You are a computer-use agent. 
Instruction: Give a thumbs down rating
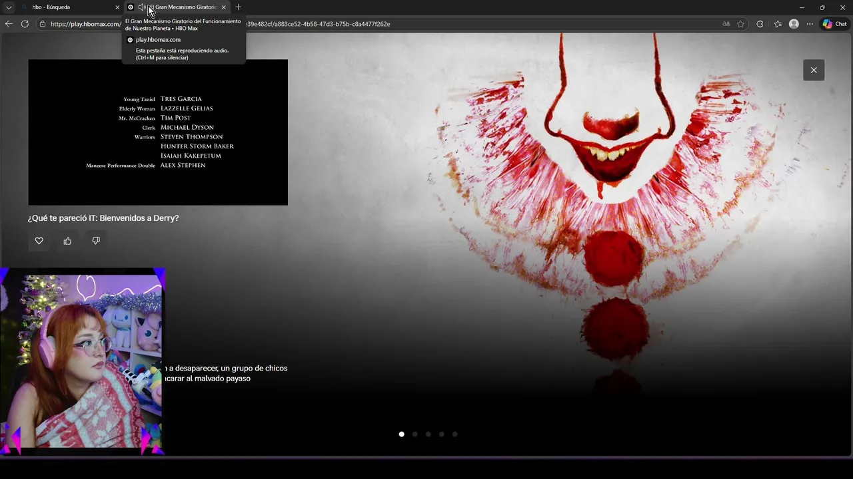coord(96,241)
